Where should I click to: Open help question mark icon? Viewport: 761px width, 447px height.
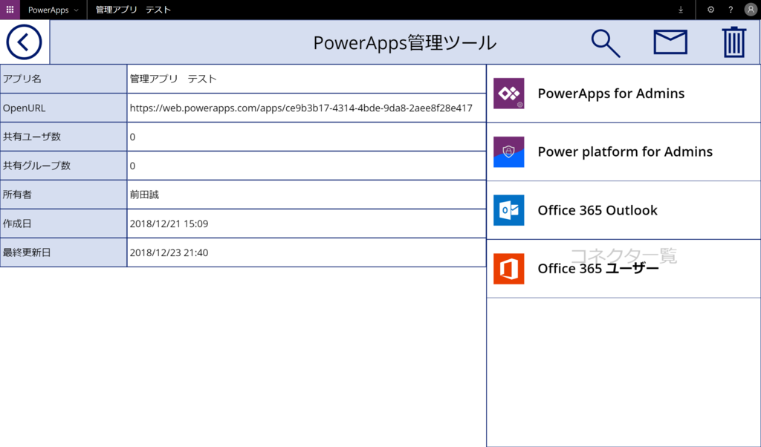(731, 10)
